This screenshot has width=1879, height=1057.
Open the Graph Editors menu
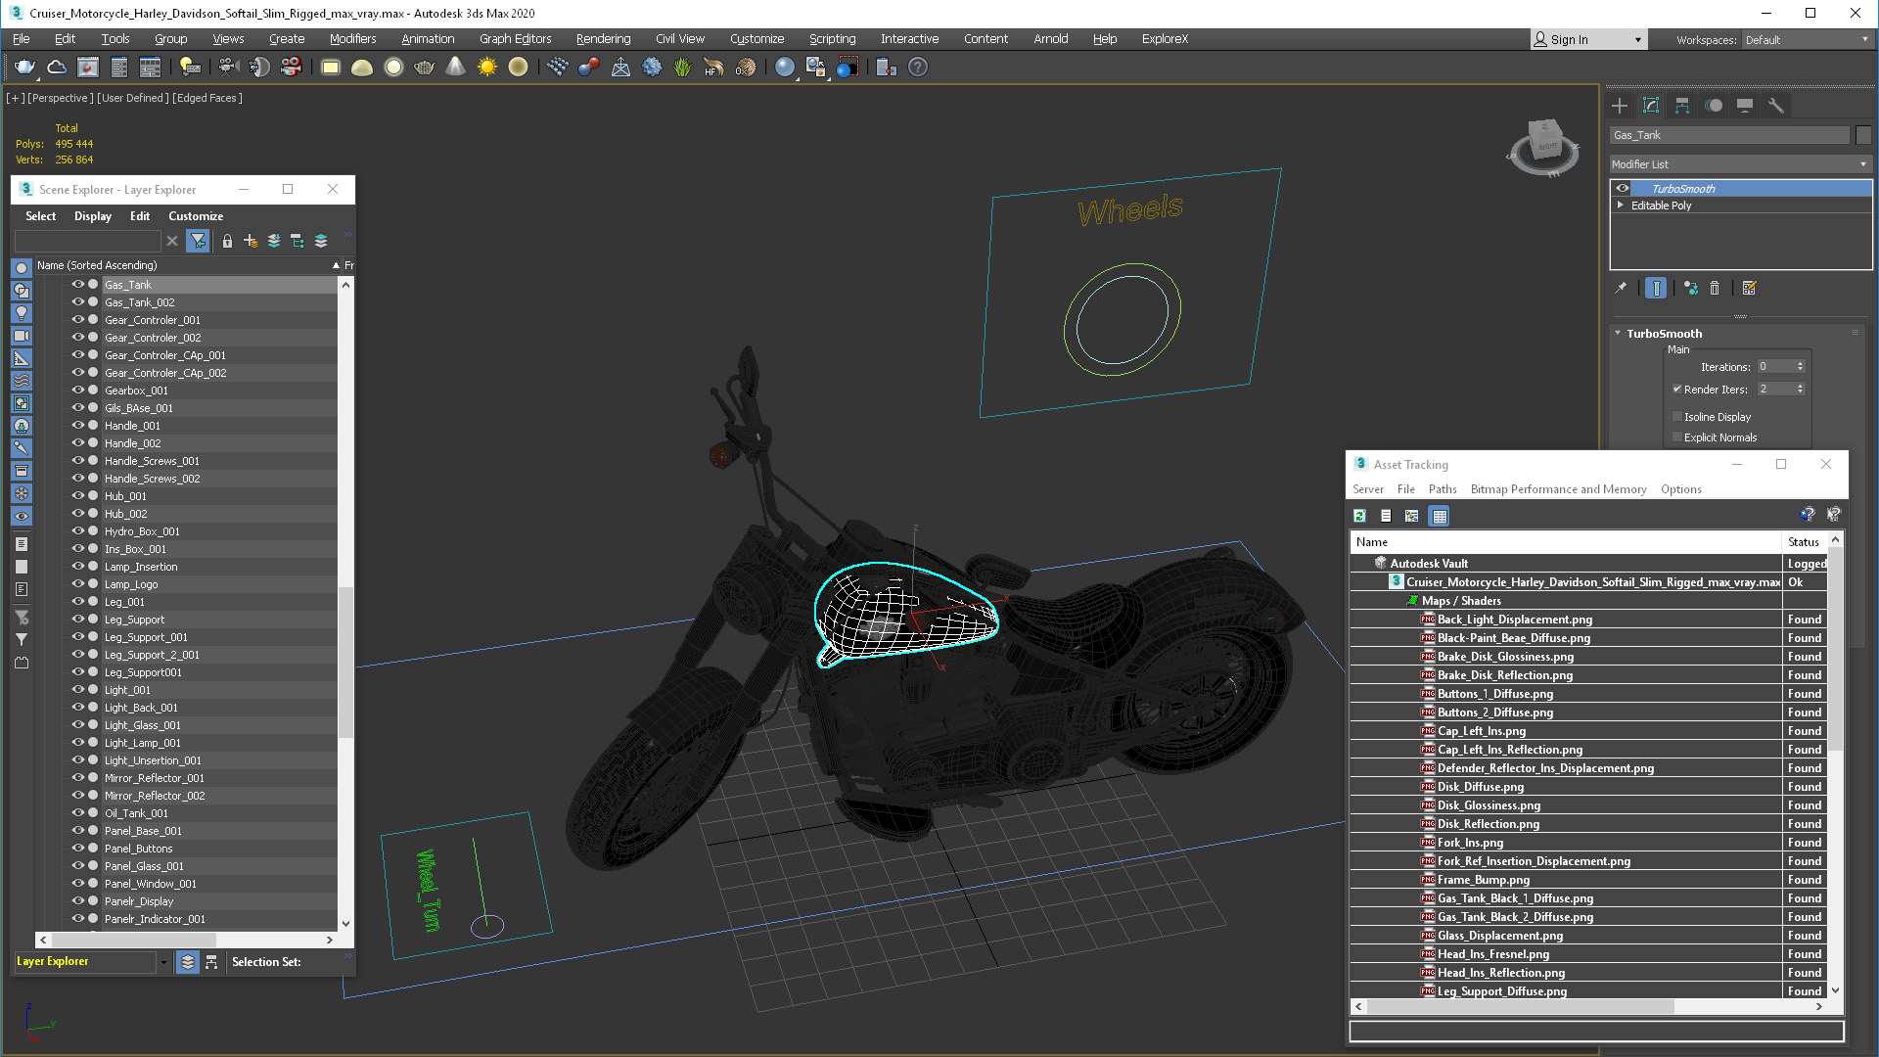tap(515, 39)
